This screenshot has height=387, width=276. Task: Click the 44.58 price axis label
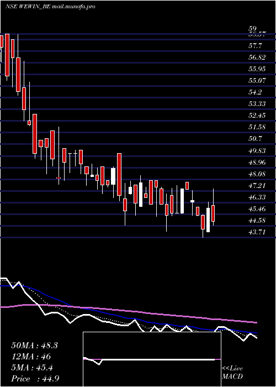point(257,221)
